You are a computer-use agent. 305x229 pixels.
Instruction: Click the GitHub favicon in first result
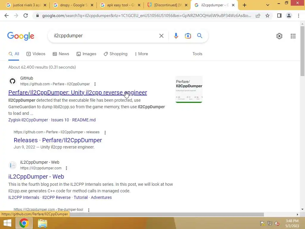pyautogui.click(x=13, y=81)
